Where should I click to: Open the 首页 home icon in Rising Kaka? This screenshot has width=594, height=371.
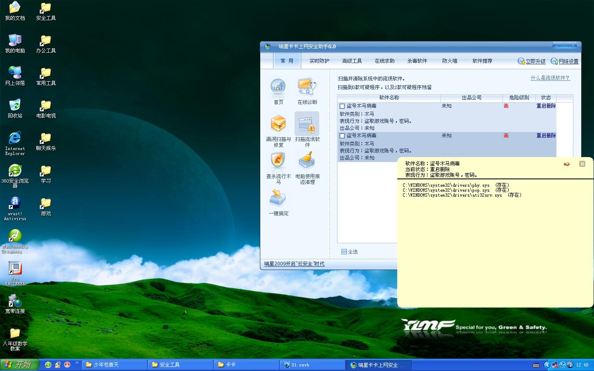click(x=278, y=91)
